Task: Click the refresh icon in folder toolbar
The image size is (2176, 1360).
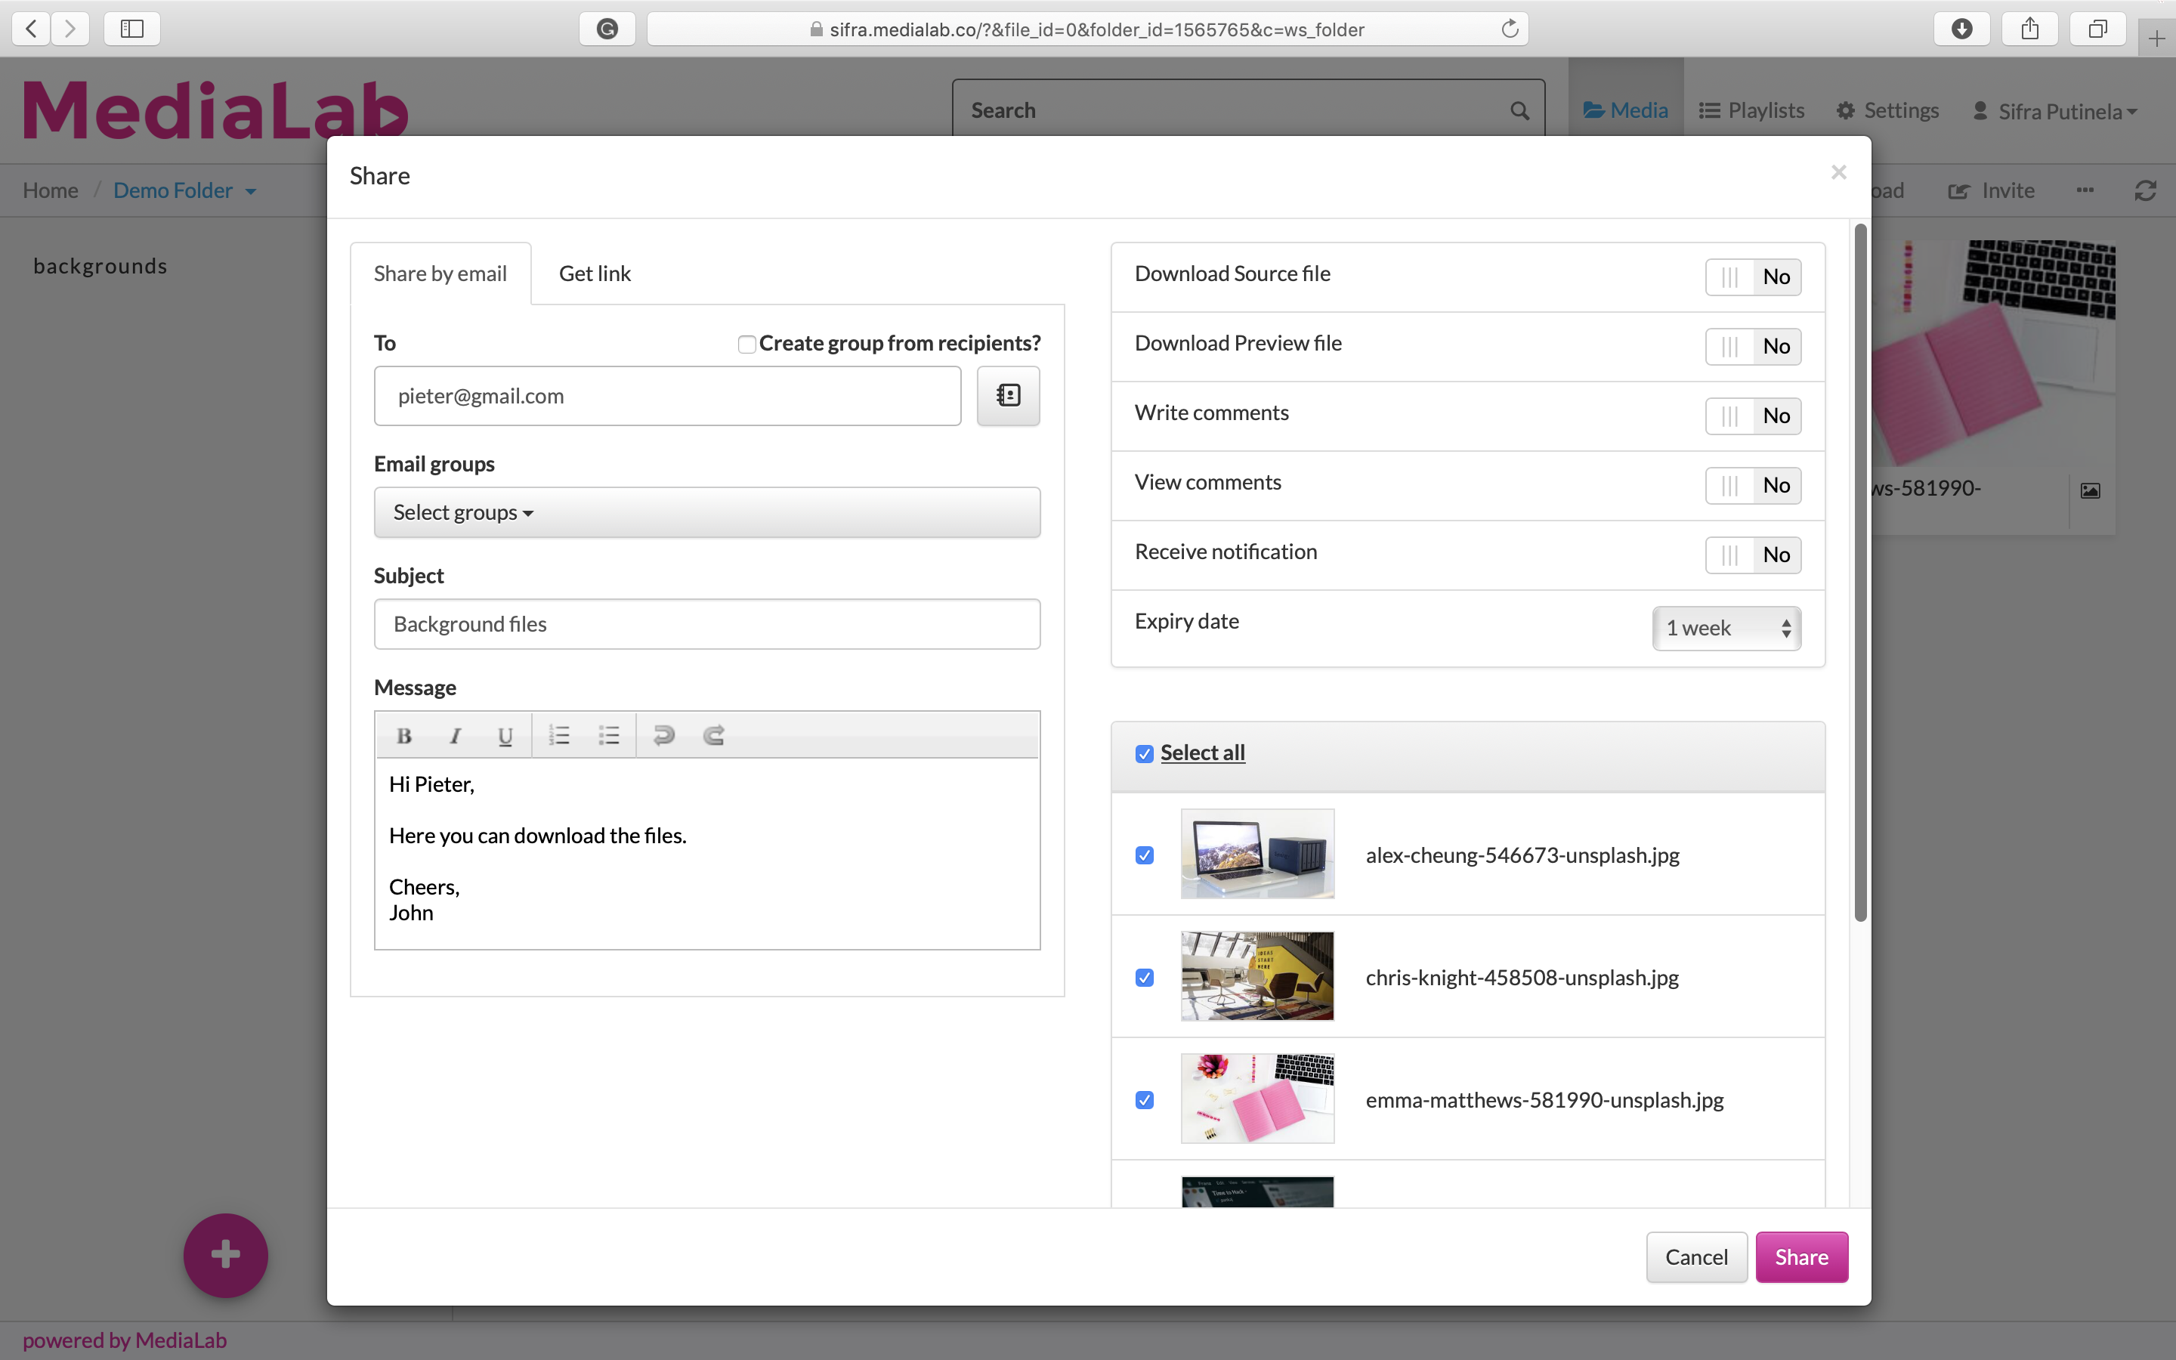Action: (x=2146, y=190)
